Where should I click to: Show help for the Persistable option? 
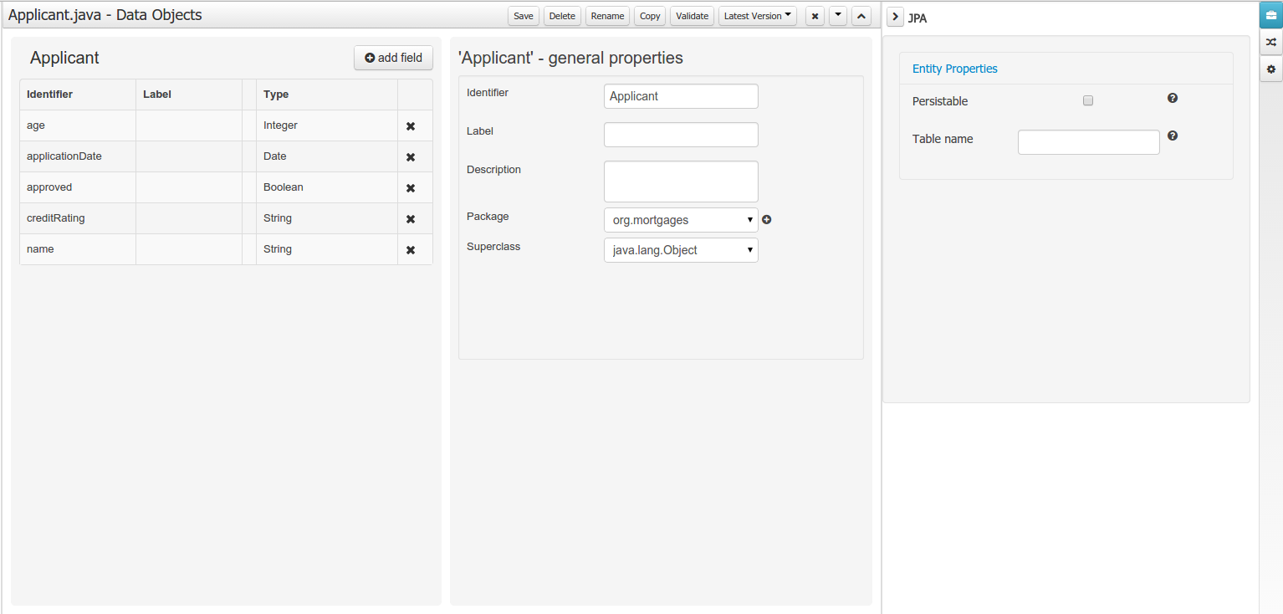tap(1173, 99)
